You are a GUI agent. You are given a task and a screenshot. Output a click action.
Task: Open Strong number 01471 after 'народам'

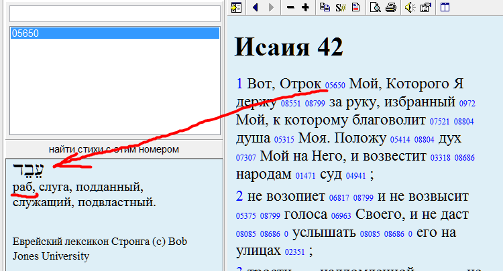click(x=305, y=176)
